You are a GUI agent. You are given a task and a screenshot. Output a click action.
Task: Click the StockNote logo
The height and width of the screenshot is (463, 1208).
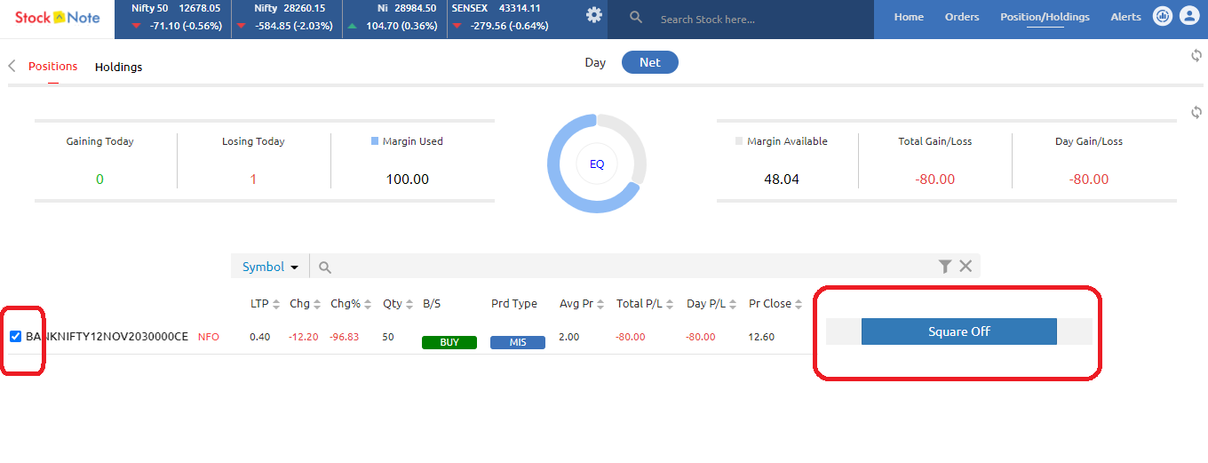coord(57,17)
